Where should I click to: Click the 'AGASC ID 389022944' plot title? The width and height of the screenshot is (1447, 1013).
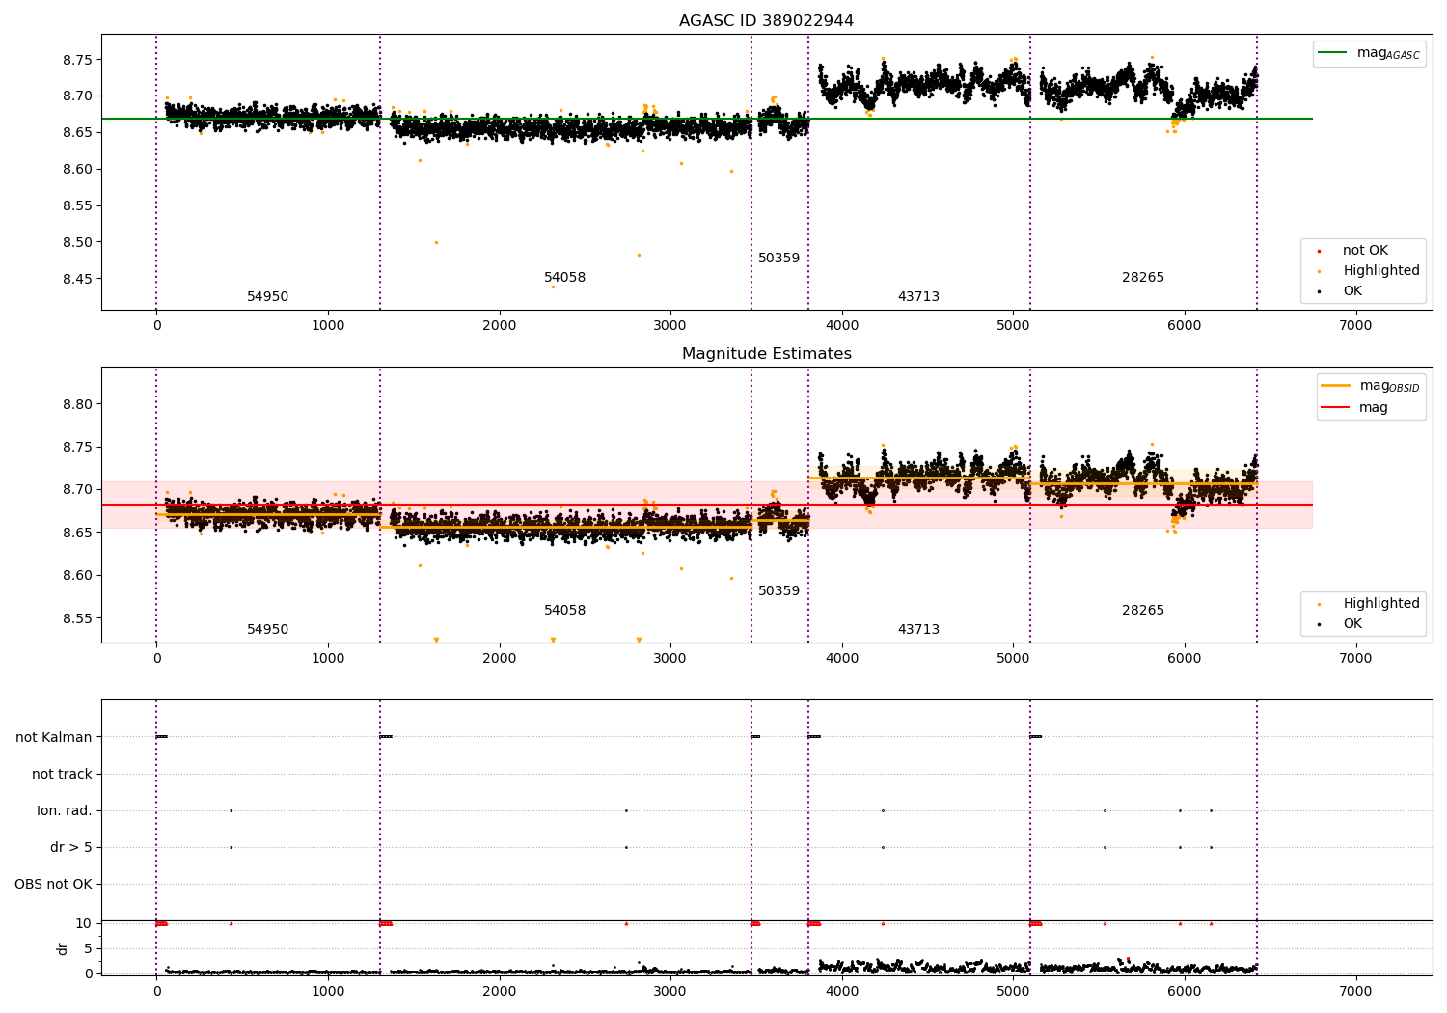766,21
